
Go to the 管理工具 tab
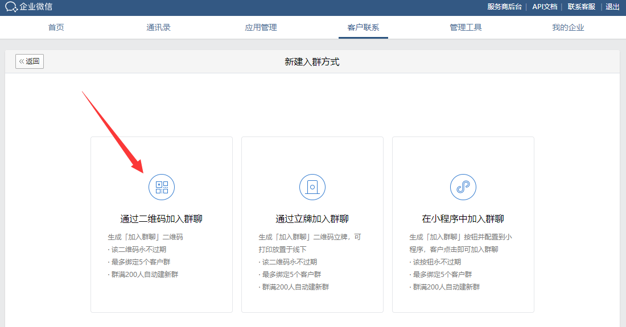pyautogui.click(x=466, y=27)
